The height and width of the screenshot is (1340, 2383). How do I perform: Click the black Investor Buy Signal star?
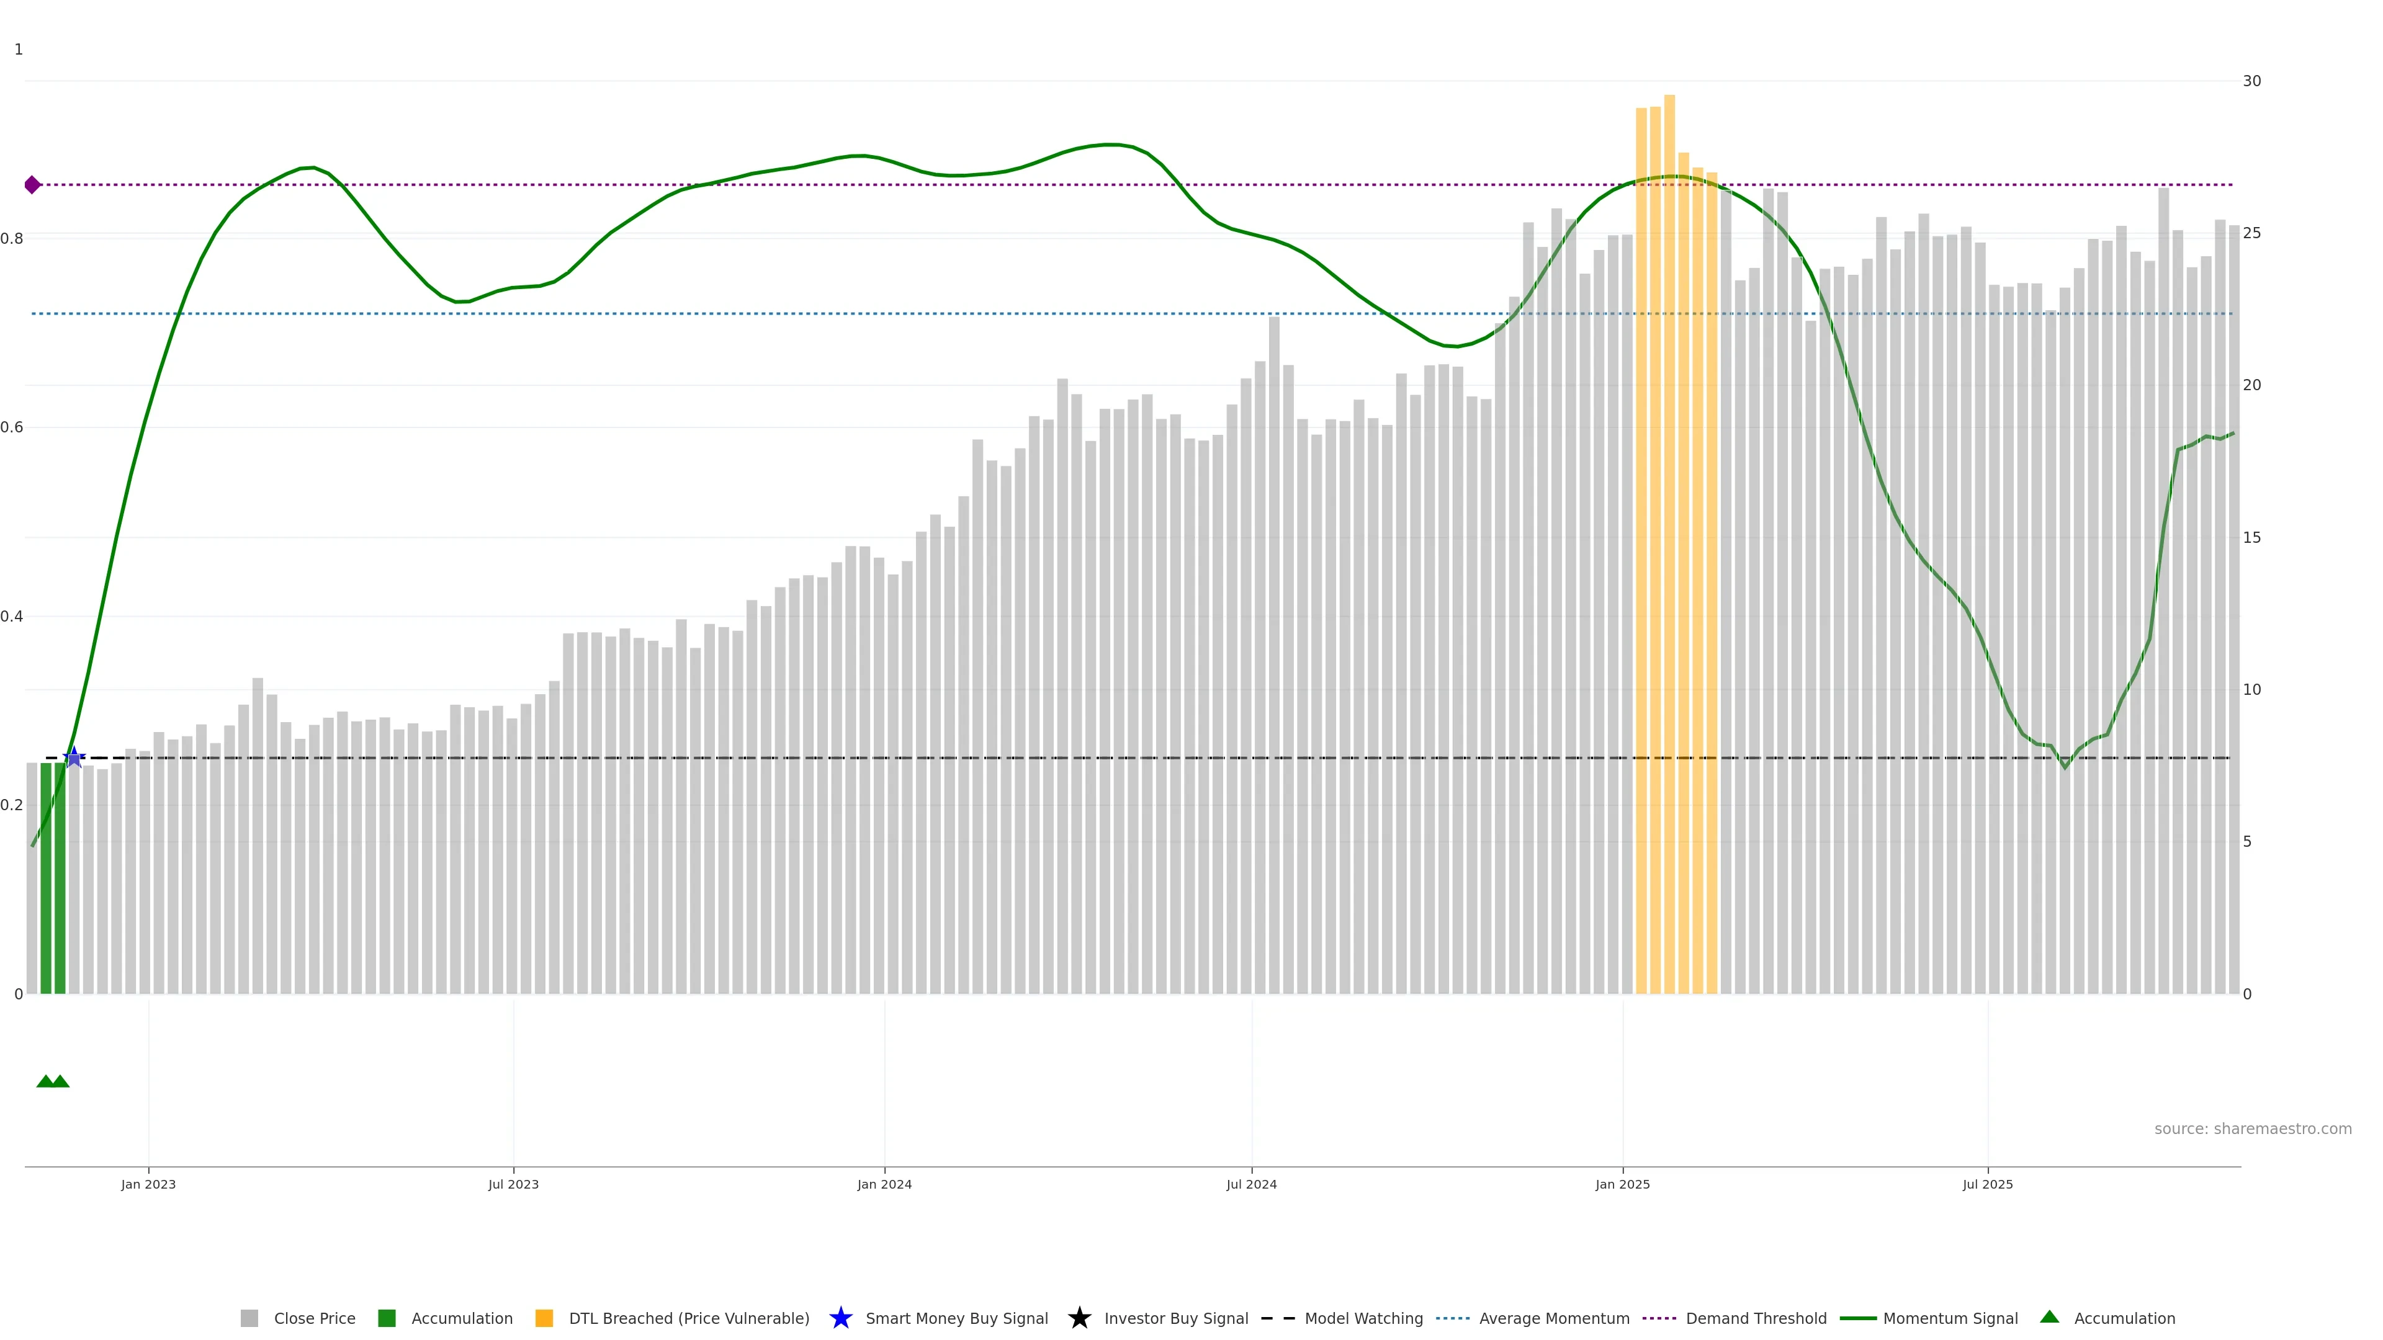tap(1079, 1318)
